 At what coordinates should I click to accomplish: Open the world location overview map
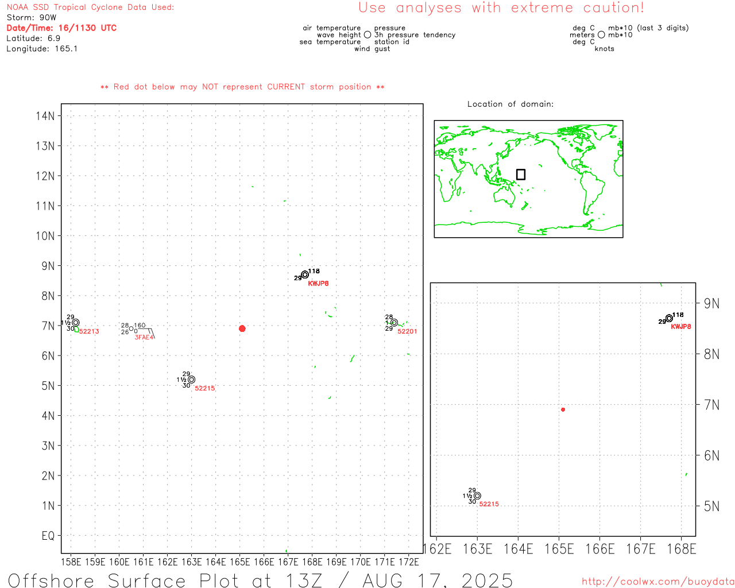528,179
